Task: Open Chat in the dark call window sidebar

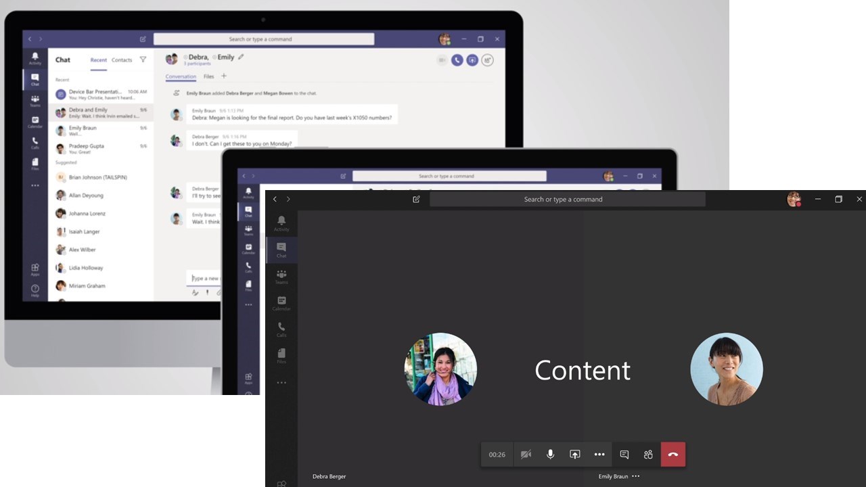Action: pyautogui.click(x=281, y=250)
